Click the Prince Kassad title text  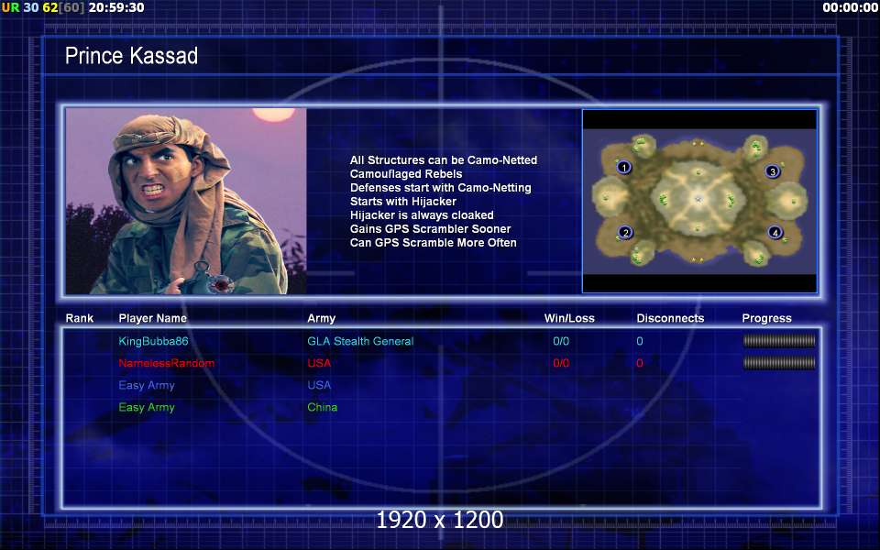click(x=131, y=56)
